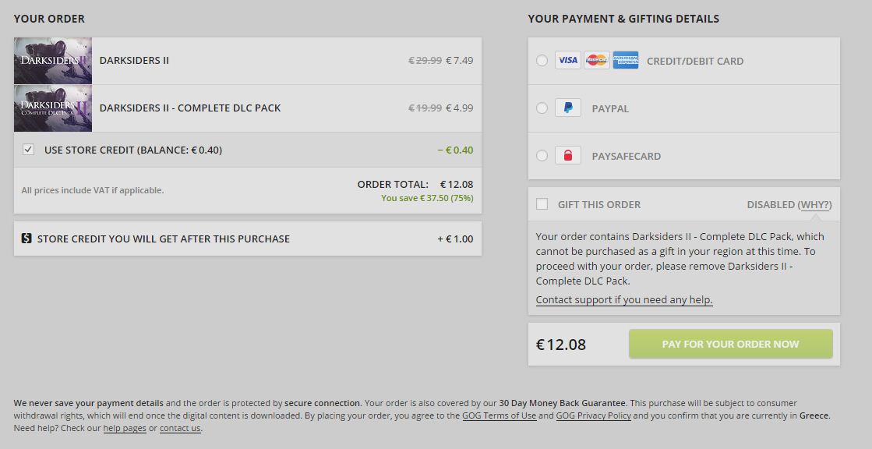Click the contact us footer link
The height and width of the screenshot is (449, 872).
coord(180,428)
